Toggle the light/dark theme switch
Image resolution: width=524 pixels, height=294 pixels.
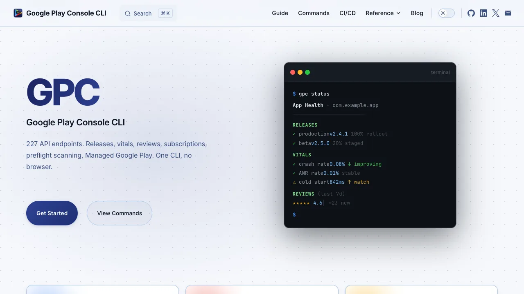pyautogui.click(x=447, y=13)
